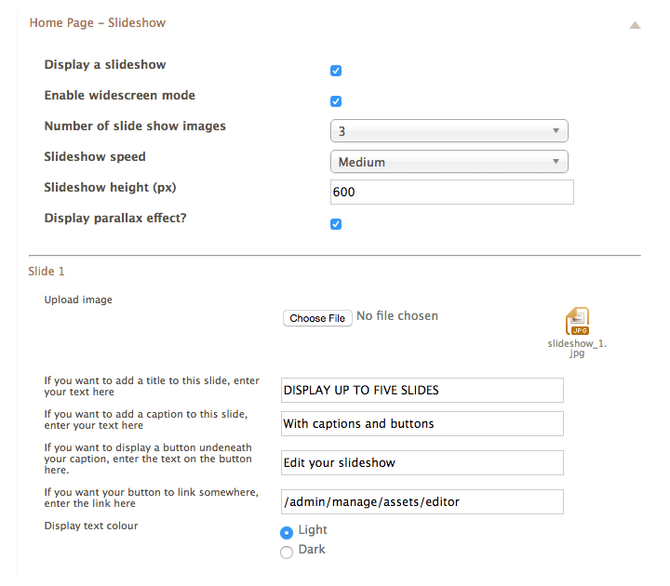Collapse the Home Page – Slideshow section
The image size is (670, 586).
tap(635, 25)
